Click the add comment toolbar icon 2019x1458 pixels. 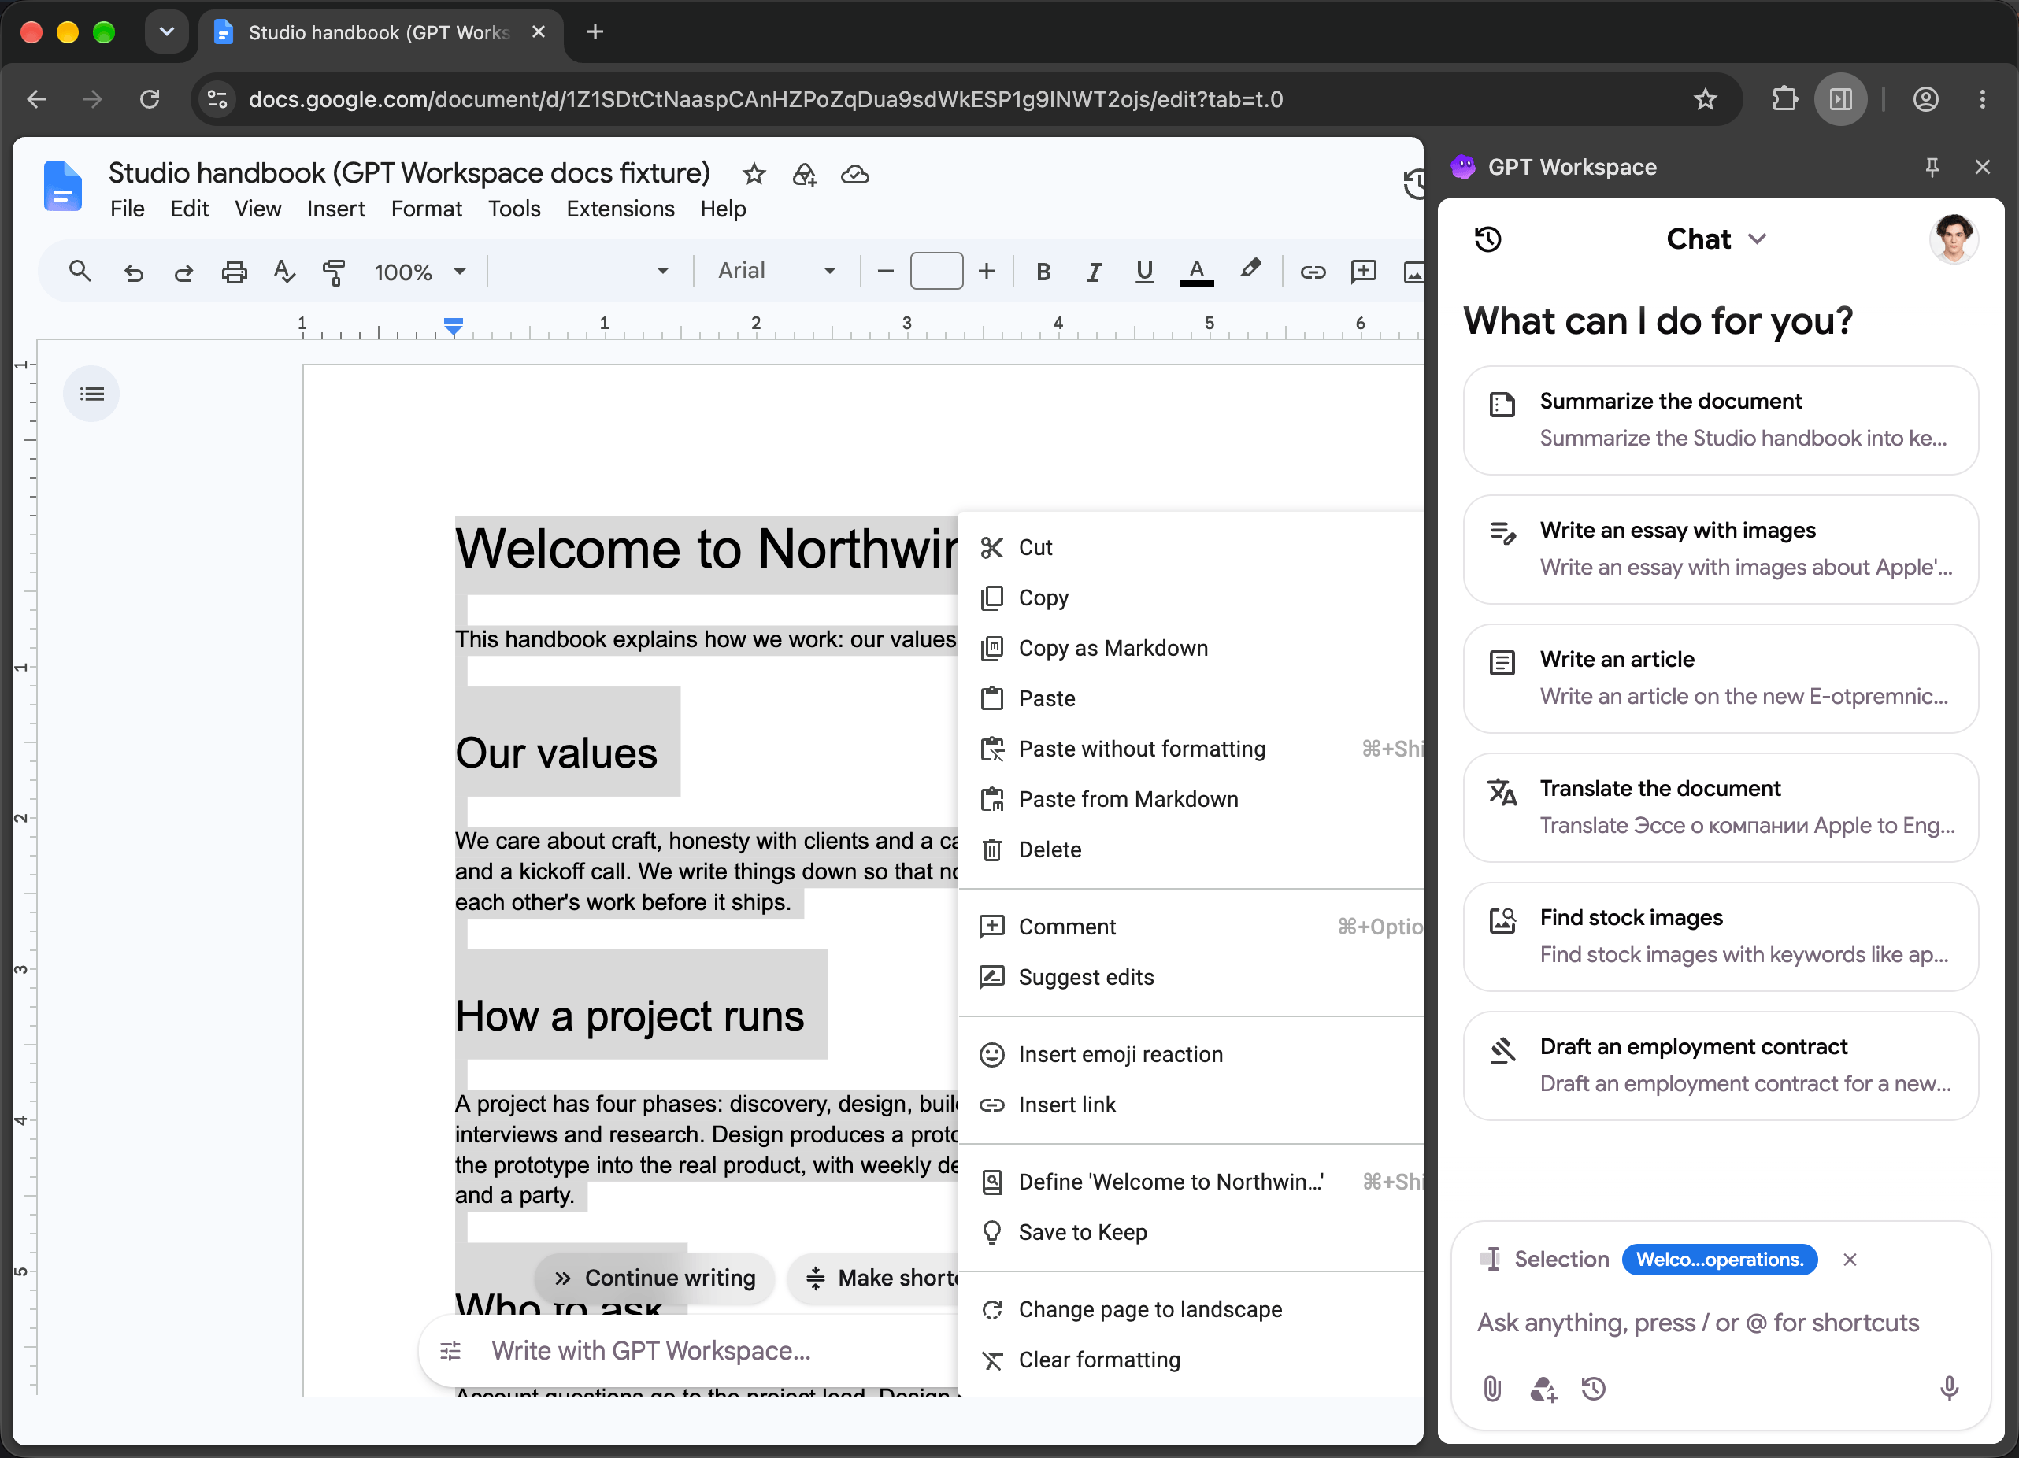point(1363,272)
